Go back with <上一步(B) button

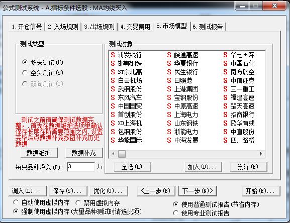tap(156, 191)
